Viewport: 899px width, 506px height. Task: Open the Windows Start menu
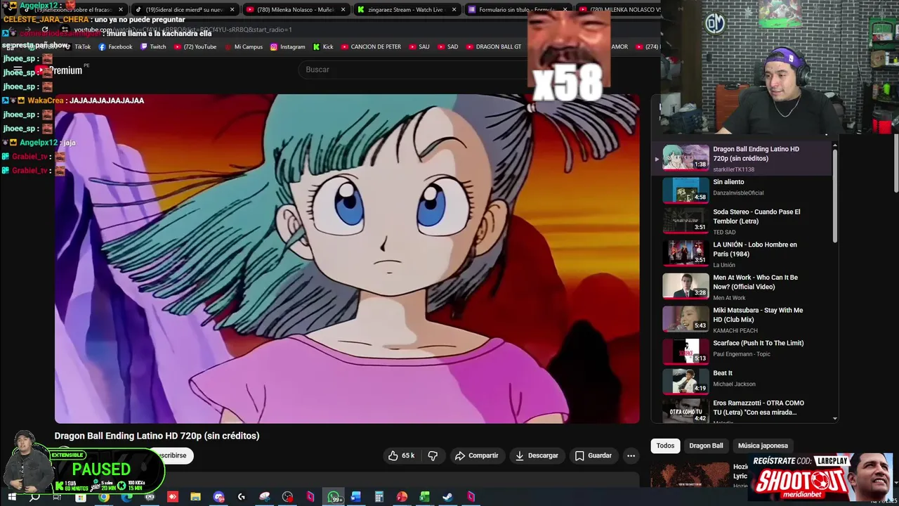(x=12, y=497)
